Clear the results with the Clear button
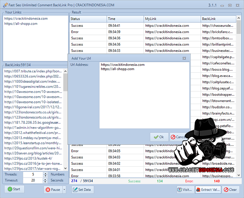Image resolution: width=244 pixels, height=198 pixels. click(230, 190)
